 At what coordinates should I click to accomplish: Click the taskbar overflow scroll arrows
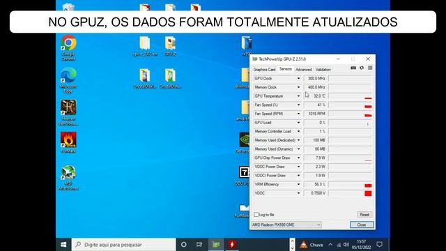[x=292, y=245]
